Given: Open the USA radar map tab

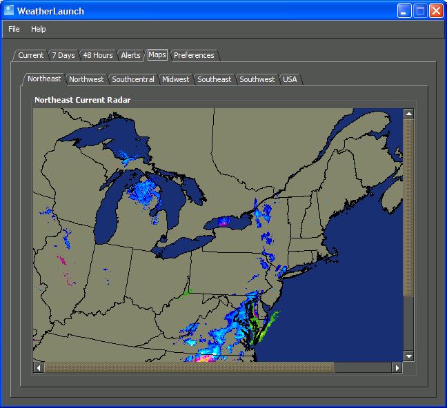Looking at the screenshot, I should pyautogui.click(x=290, y=79).
